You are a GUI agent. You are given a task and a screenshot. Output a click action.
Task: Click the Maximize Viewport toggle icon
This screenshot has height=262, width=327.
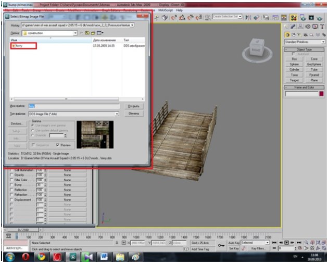pyautogui.click(x=324, y=248)
